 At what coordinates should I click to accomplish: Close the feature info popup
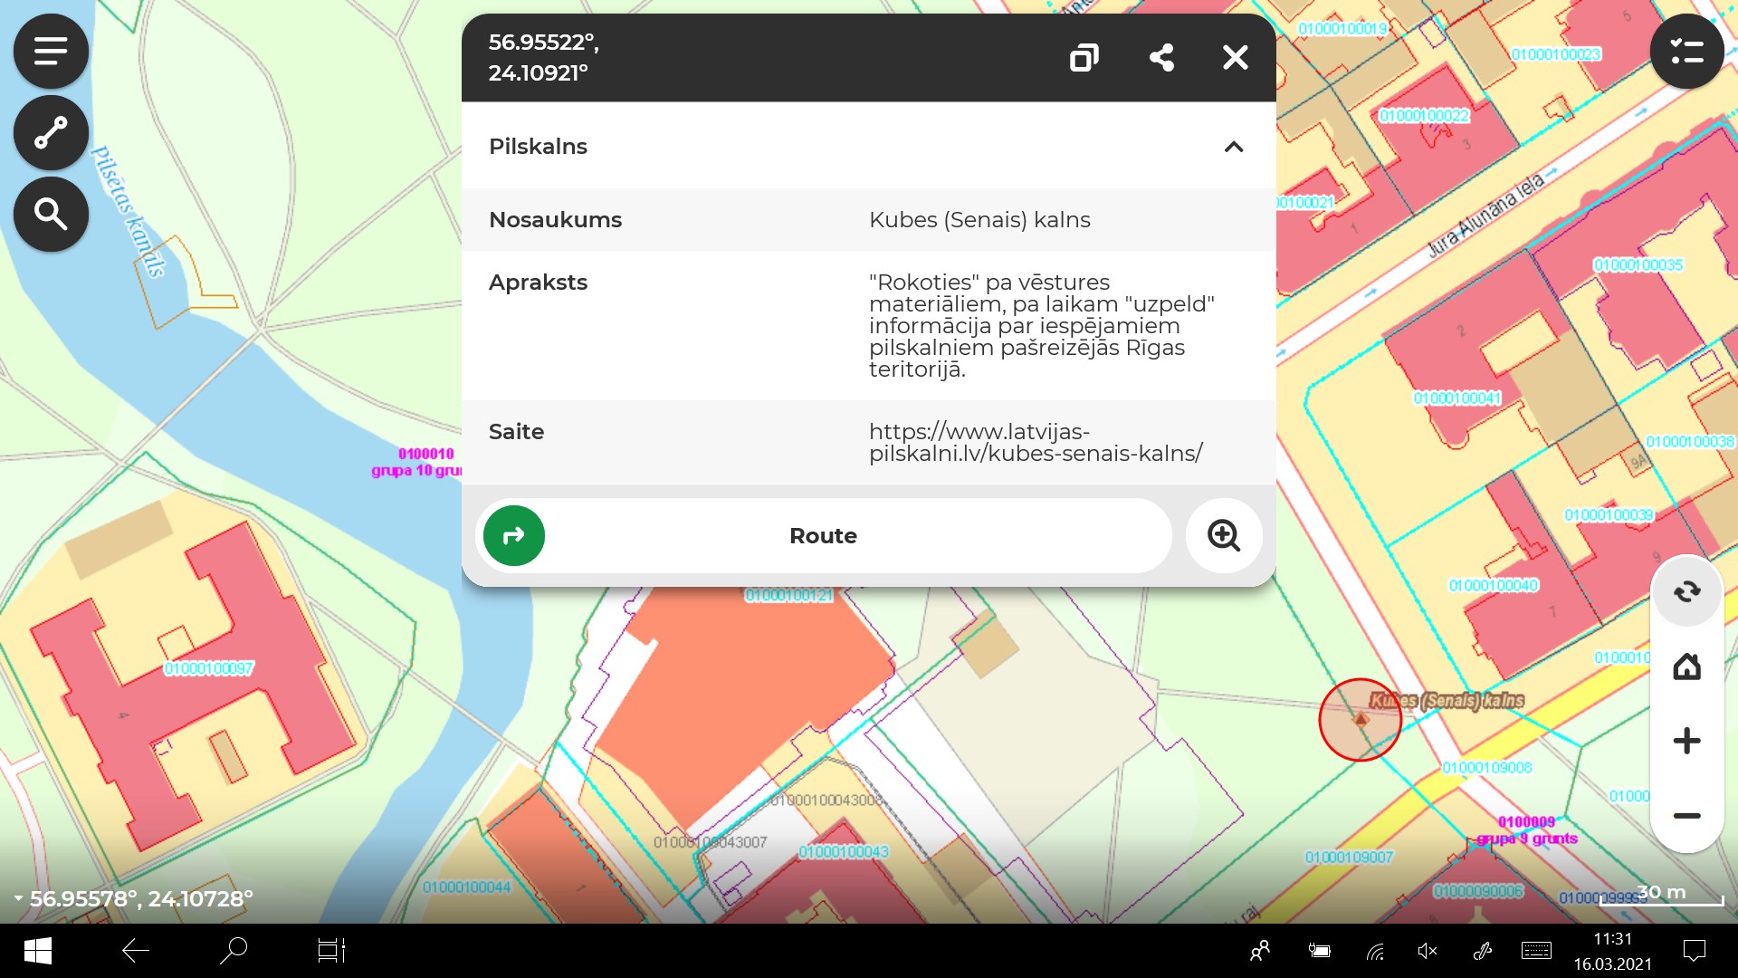point(1235,58)
